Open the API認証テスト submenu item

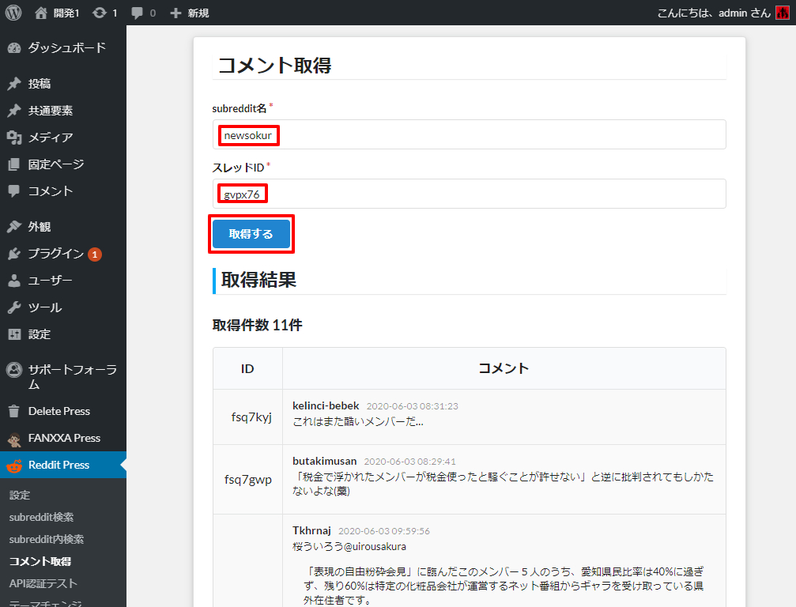43,583
